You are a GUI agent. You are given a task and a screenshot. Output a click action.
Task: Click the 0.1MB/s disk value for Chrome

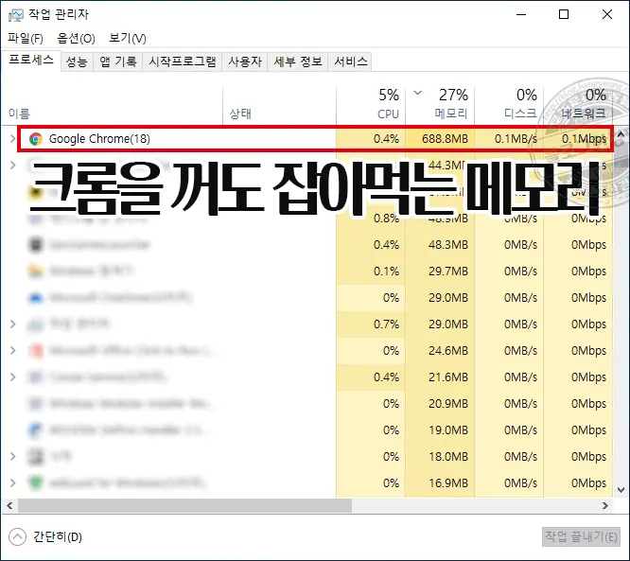(x=516, y=139)
